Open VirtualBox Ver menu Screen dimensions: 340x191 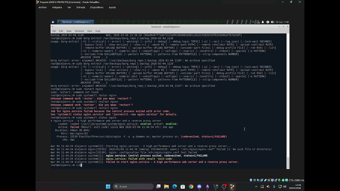(69, 7)
